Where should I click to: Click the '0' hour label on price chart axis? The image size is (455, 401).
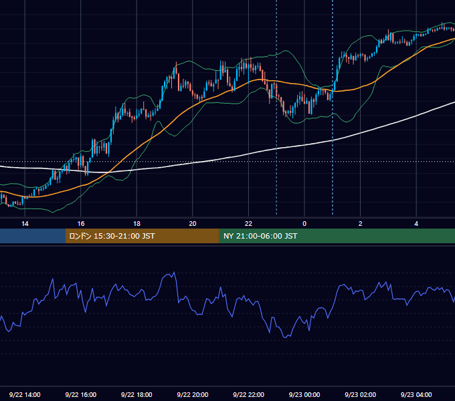(304, 224)
